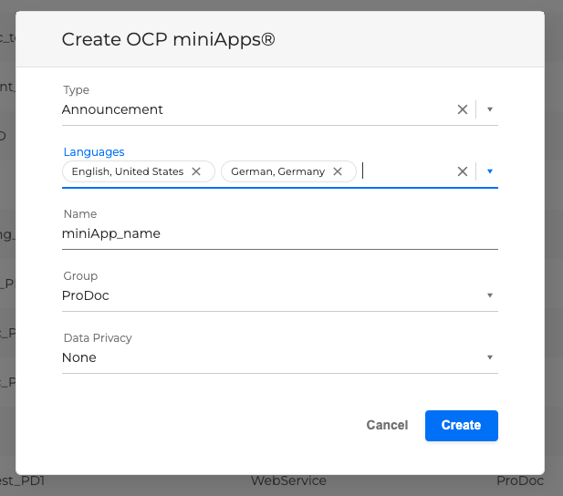This screenshot has height=496, width=563.
Task: Click the Languages field label
Action: [94, 152]
